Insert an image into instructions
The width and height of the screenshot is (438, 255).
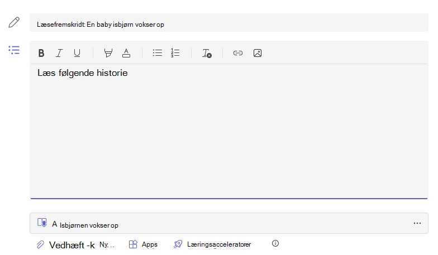[x=258, y=53]
